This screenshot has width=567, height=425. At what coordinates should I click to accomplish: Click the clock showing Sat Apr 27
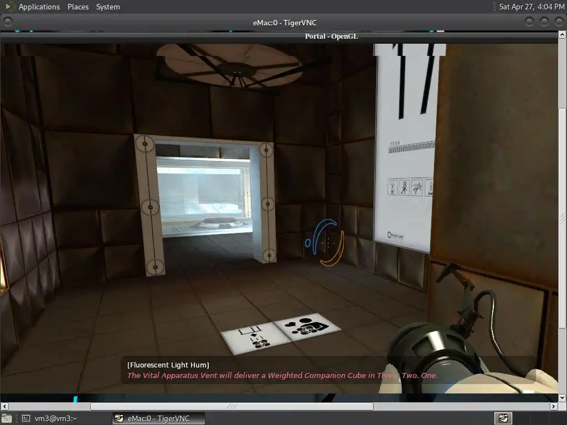531,7
